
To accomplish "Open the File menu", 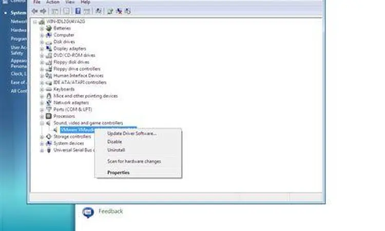I will click(37, 2).
